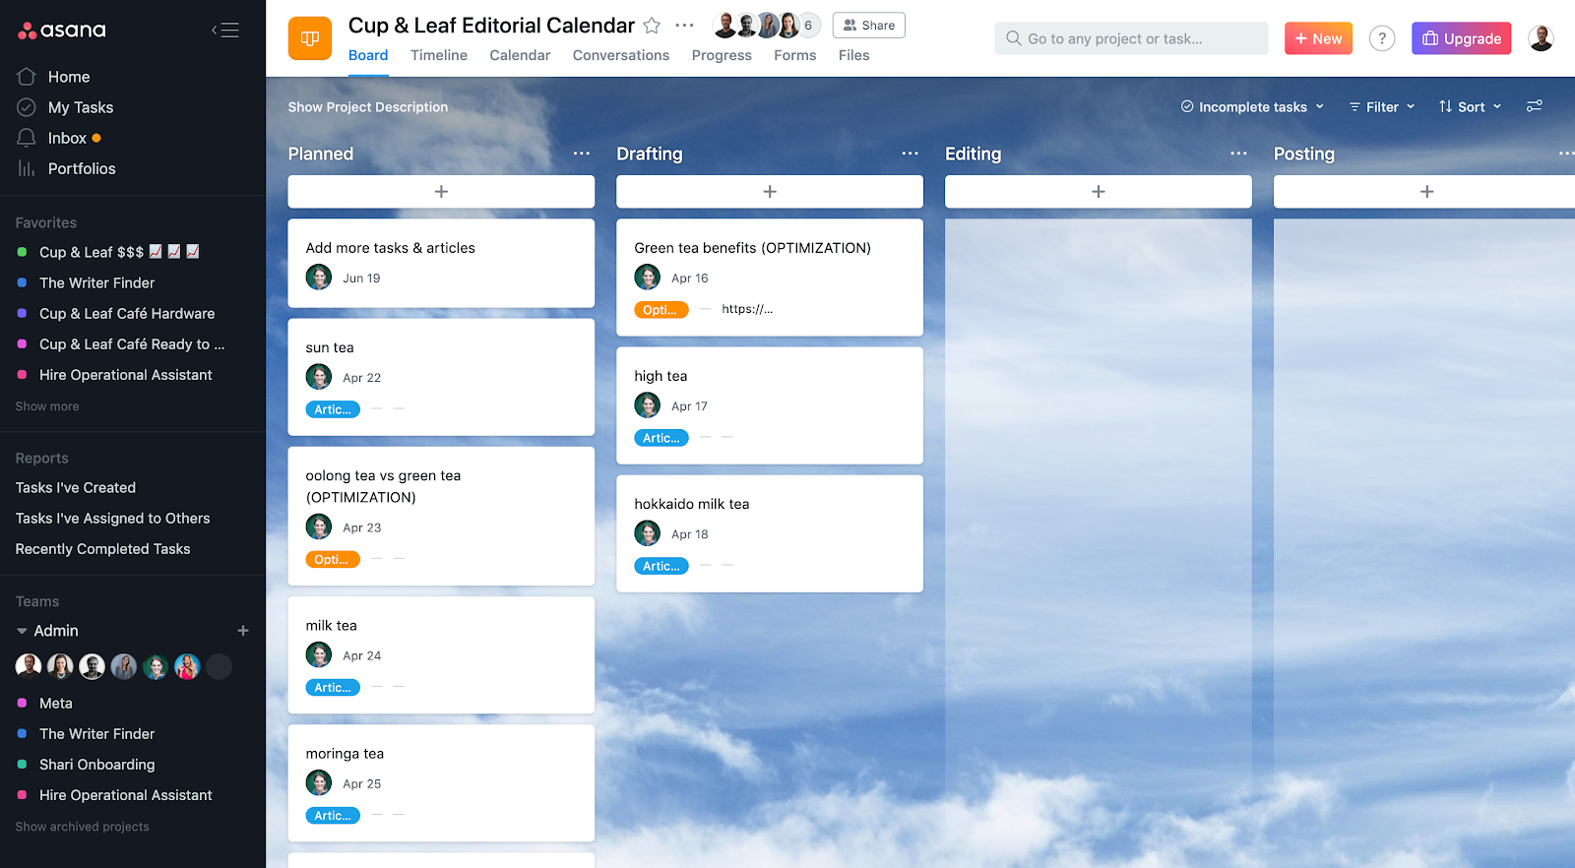Open Tasks I've Created report
This screenshot has height=868, width=1575.
tap(76, 487)
